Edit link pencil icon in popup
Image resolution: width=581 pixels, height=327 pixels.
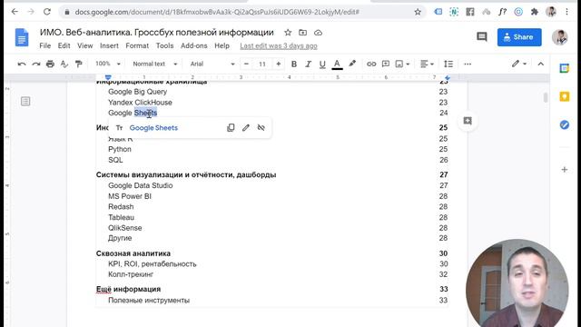click(246, 127)
